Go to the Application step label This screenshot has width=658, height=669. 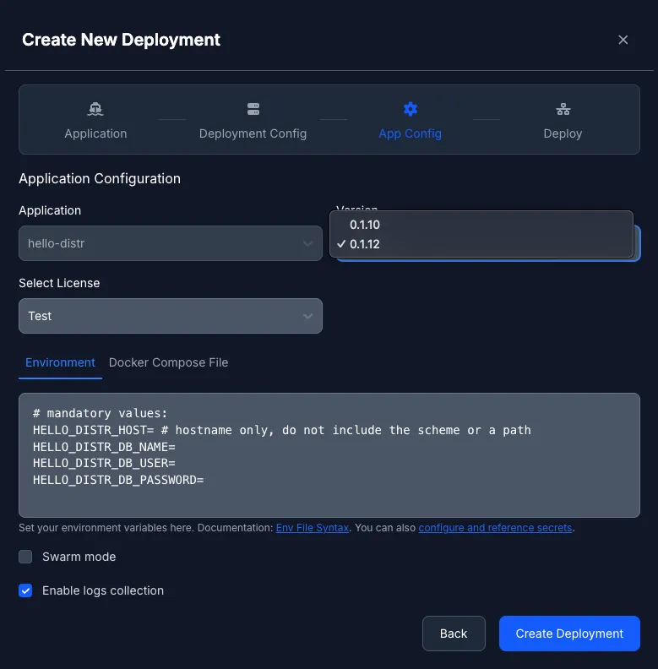coord(95,133)
